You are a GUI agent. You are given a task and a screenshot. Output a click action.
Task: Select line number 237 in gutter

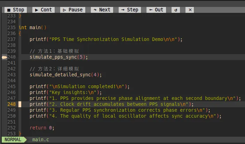pyautogui.click(x=11, y=39)
